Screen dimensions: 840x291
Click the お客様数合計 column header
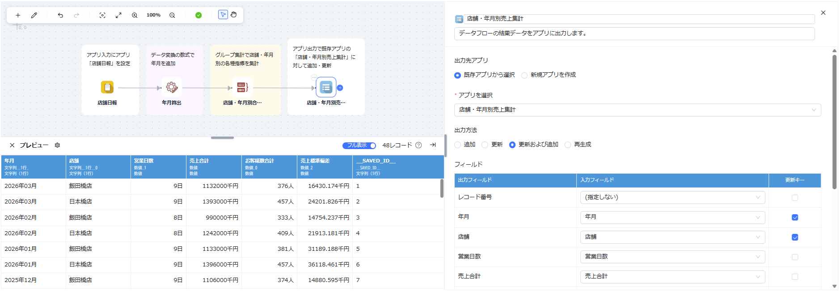click(269, 167)
